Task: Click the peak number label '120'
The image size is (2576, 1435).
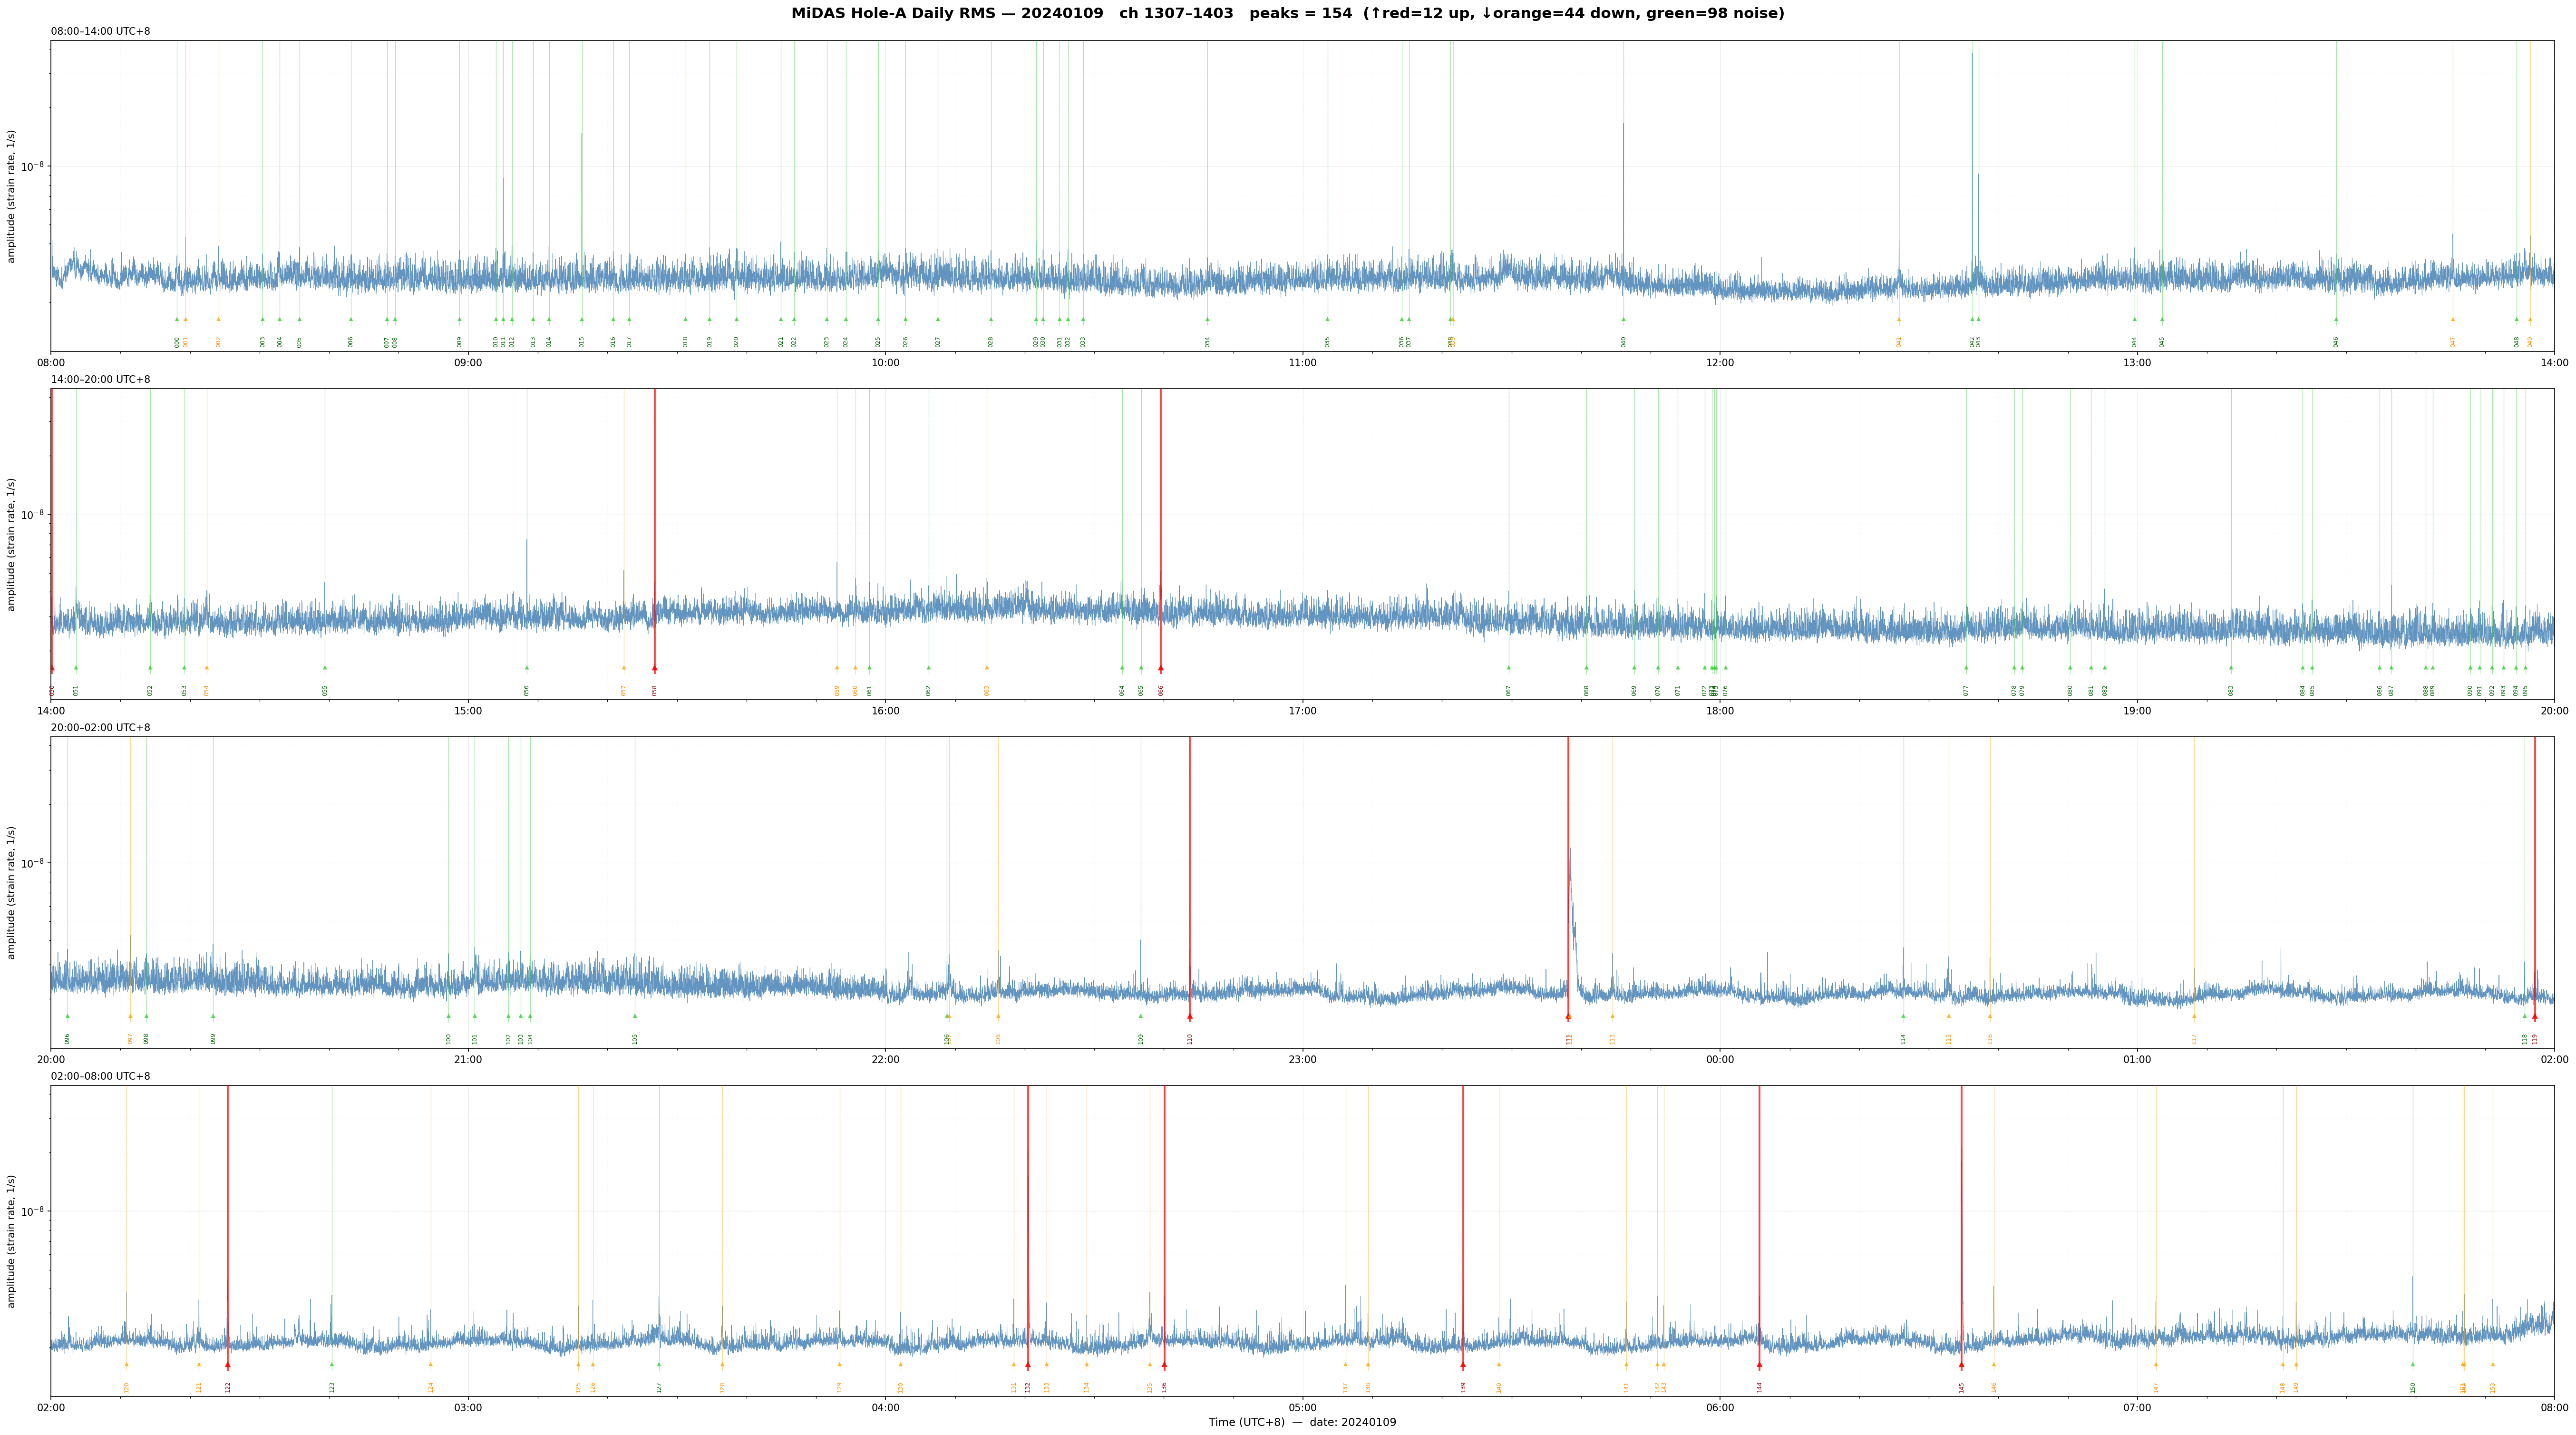Action: [x=127, y=1387]
